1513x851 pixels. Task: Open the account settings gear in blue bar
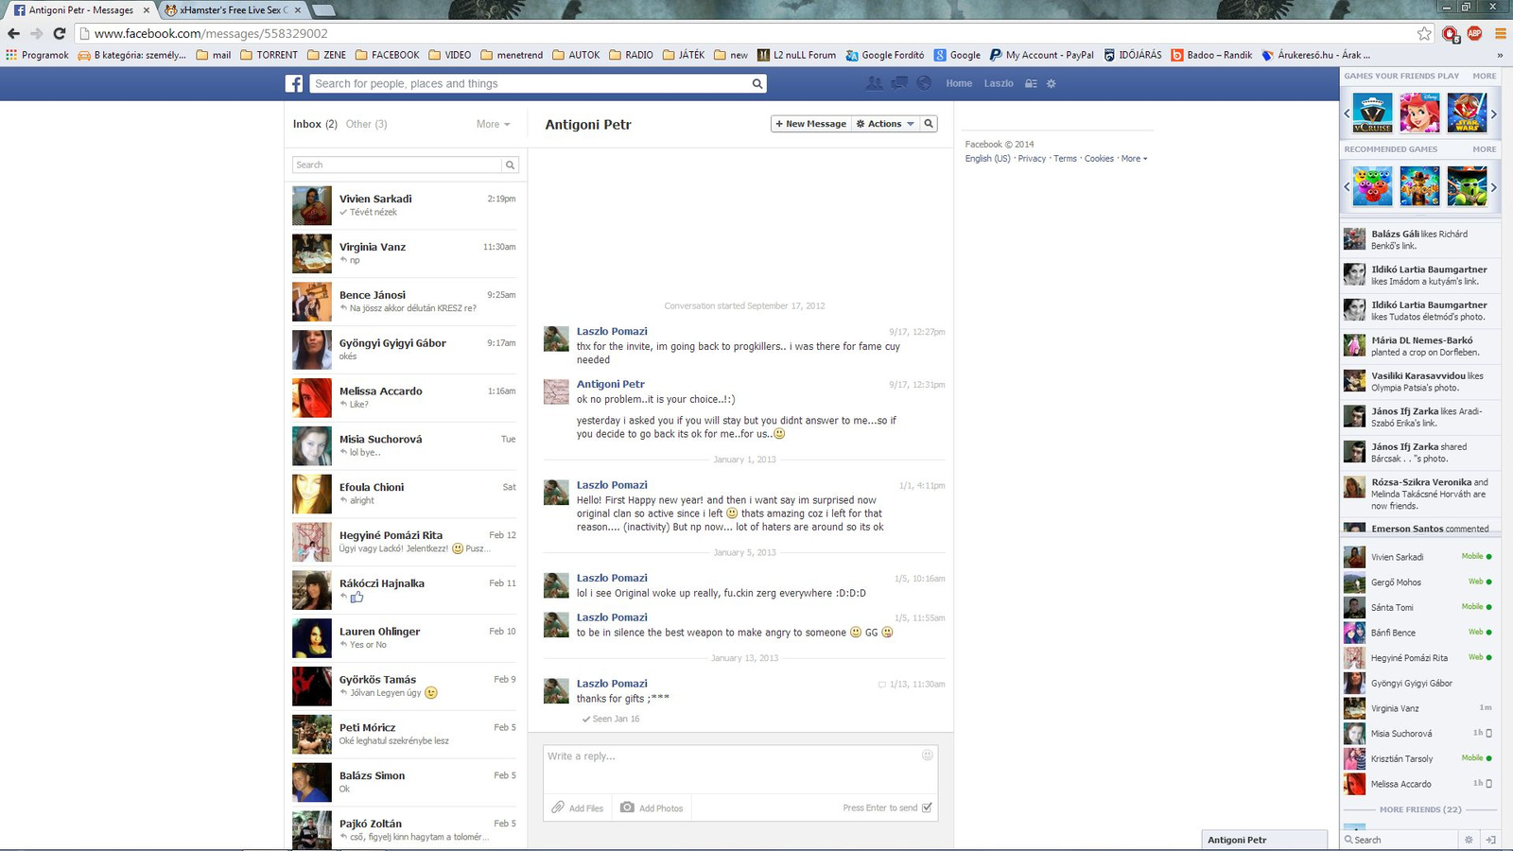1051,83
